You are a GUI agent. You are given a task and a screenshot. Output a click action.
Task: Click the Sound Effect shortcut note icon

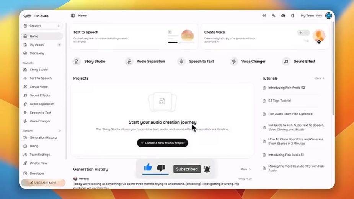pos(286,62)
